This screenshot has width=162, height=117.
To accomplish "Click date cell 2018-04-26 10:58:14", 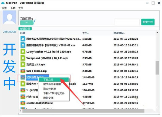I will coord(126,52).
